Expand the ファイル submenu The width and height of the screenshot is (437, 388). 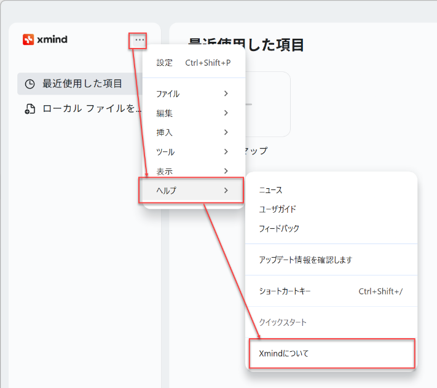194,93
